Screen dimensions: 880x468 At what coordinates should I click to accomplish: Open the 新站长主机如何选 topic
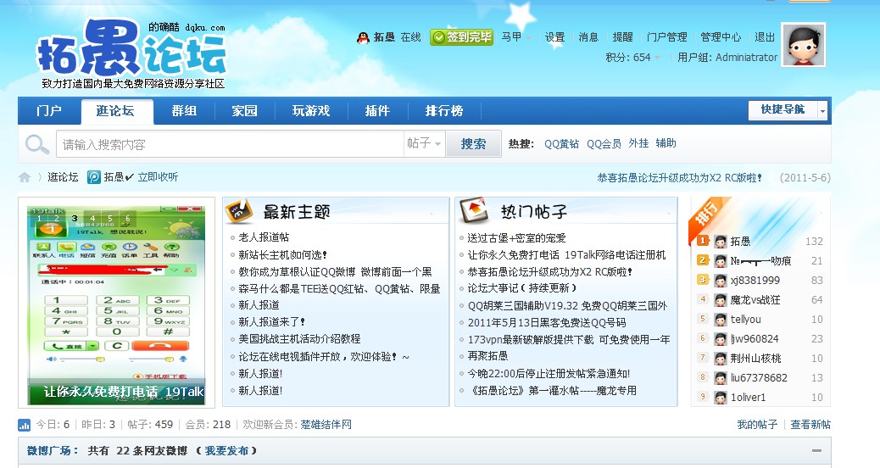click(x=283, y=254)
